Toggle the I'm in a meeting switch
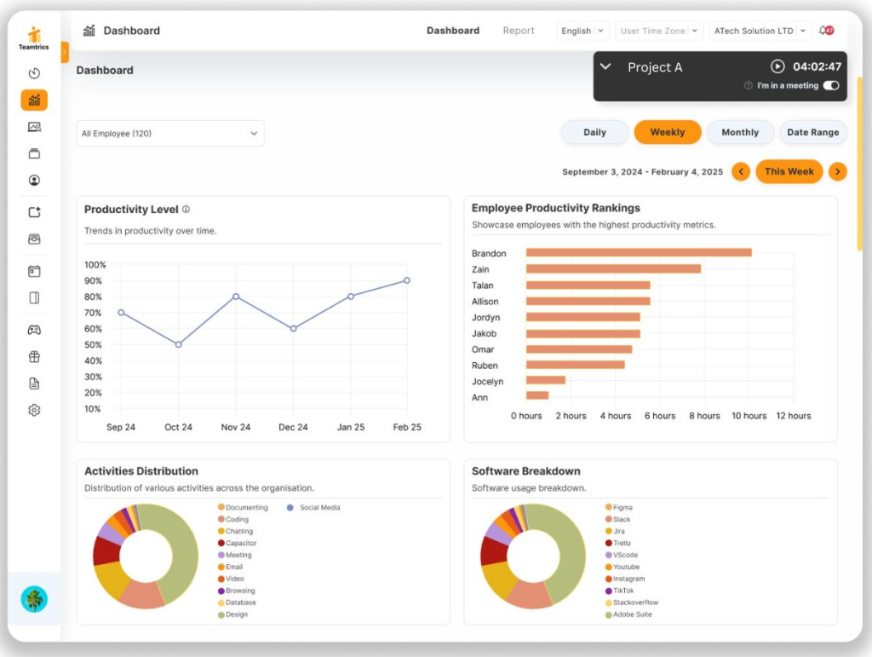The image size is (872, 657). click(x=829, y=85)
